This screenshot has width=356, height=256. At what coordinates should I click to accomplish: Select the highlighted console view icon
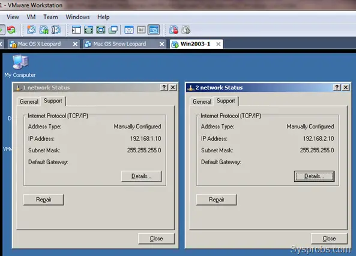click(154, 30)
